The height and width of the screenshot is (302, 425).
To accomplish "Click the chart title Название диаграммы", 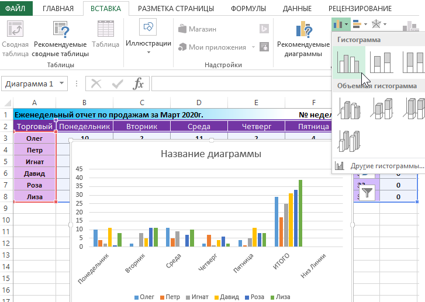I will (210, 154).
